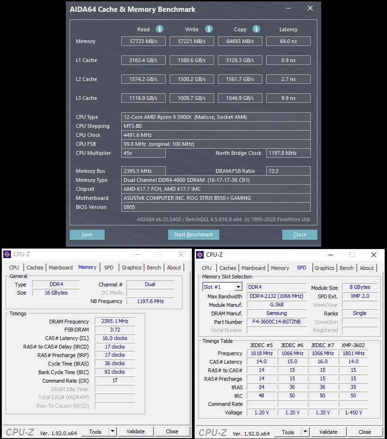Click the Motherboard field ROG STRIX B550-I GAMING
Image resolution: width=387 pixels, height=439 pixels.
(x=216, y=198)
